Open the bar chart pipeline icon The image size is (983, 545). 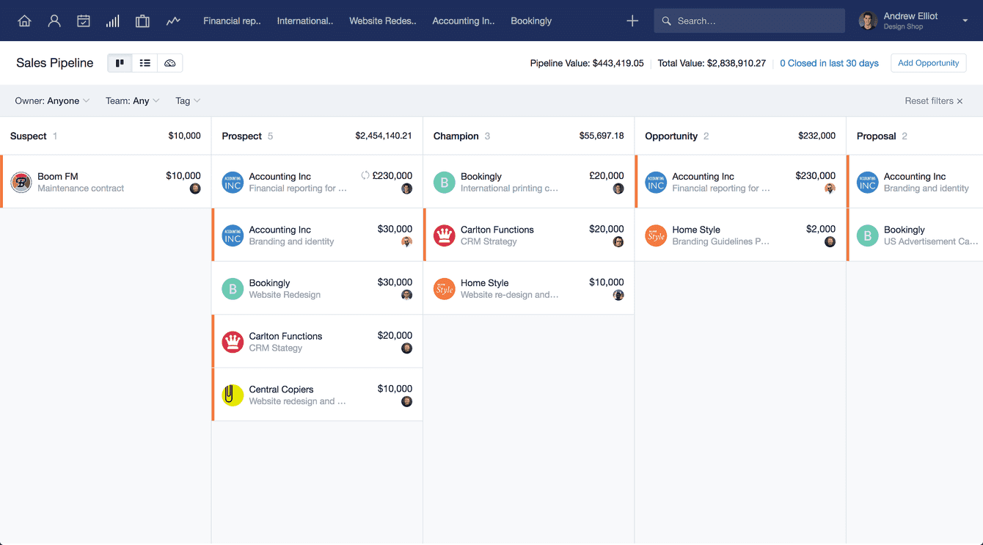click(113, 21)
